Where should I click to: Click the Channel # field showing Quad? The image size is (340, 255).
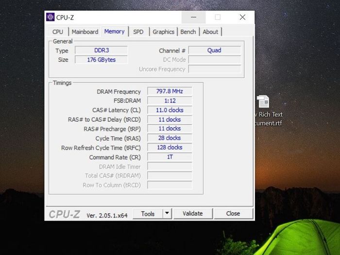click(x=215, y=51)
